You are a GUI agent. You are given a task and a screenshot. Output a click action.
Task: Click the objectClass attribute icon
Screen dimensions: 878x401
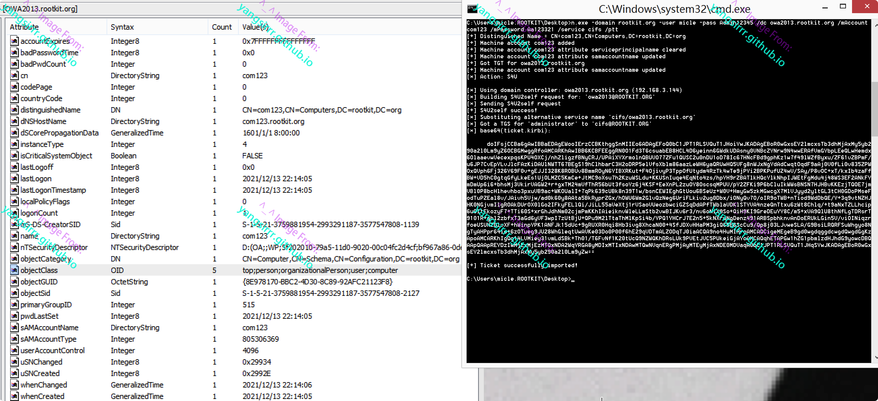[14, 270]
